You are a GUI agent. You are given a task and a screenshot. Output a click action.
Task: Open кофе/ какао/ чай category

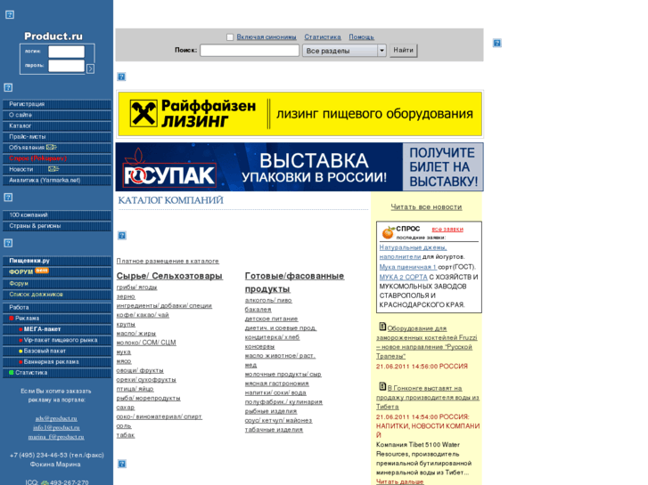pyautogui.click(x=143, y=314)
